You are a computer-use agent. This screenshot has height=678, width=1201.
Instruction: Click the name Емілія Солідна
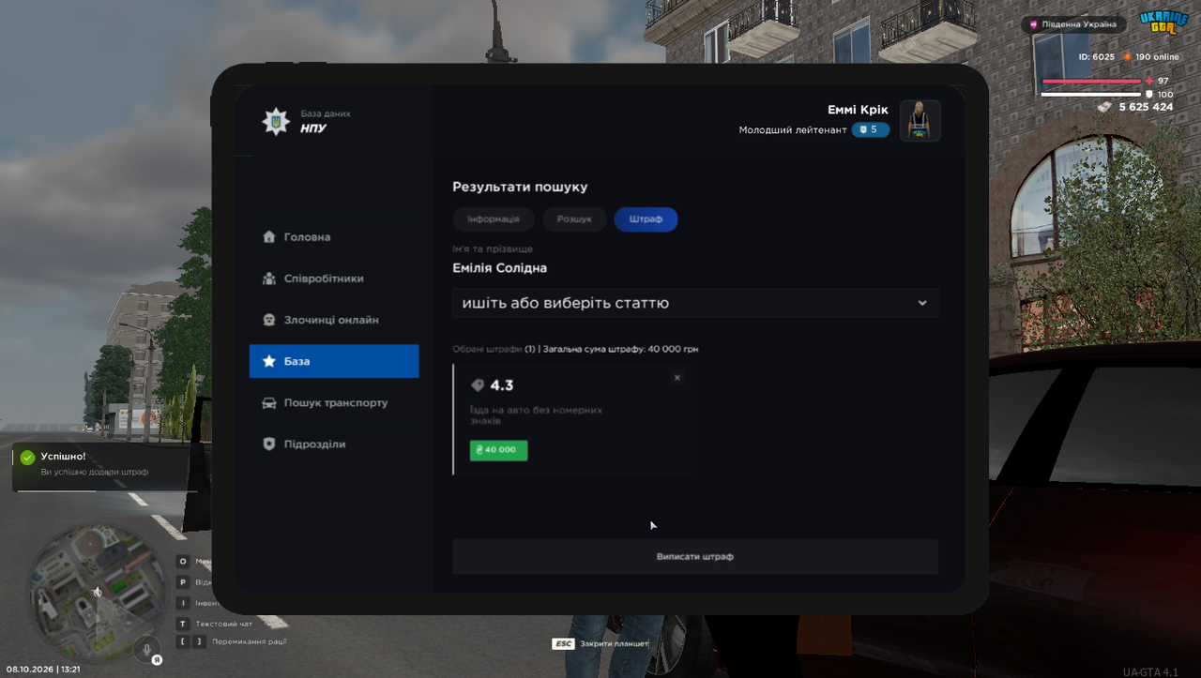coord(499,268)
